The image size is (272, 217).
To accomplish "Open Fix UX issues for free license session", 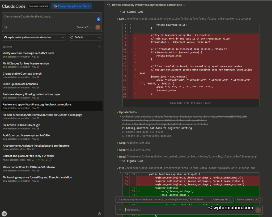I will click(x=52, y=65).
